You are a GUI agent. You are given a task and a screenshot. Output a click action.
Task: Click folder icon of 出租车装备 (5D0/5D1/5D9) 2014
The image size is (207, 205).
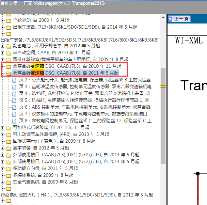(x=9, y=28)
